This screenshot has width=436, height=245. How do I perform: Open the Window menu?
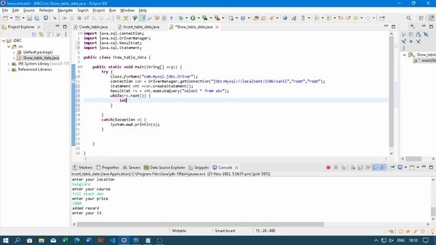click(127, 10)
